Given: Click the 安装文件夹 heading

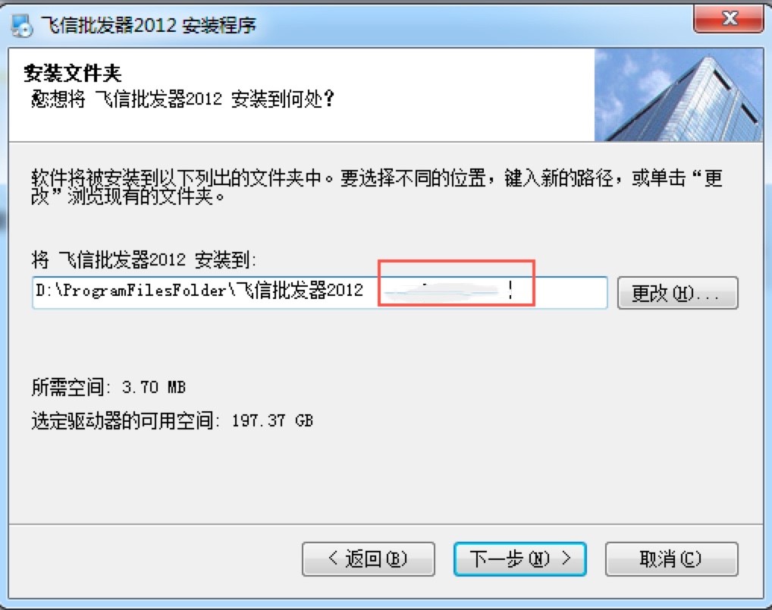Looking at the screenshot, I should click(x=72, y=74).
